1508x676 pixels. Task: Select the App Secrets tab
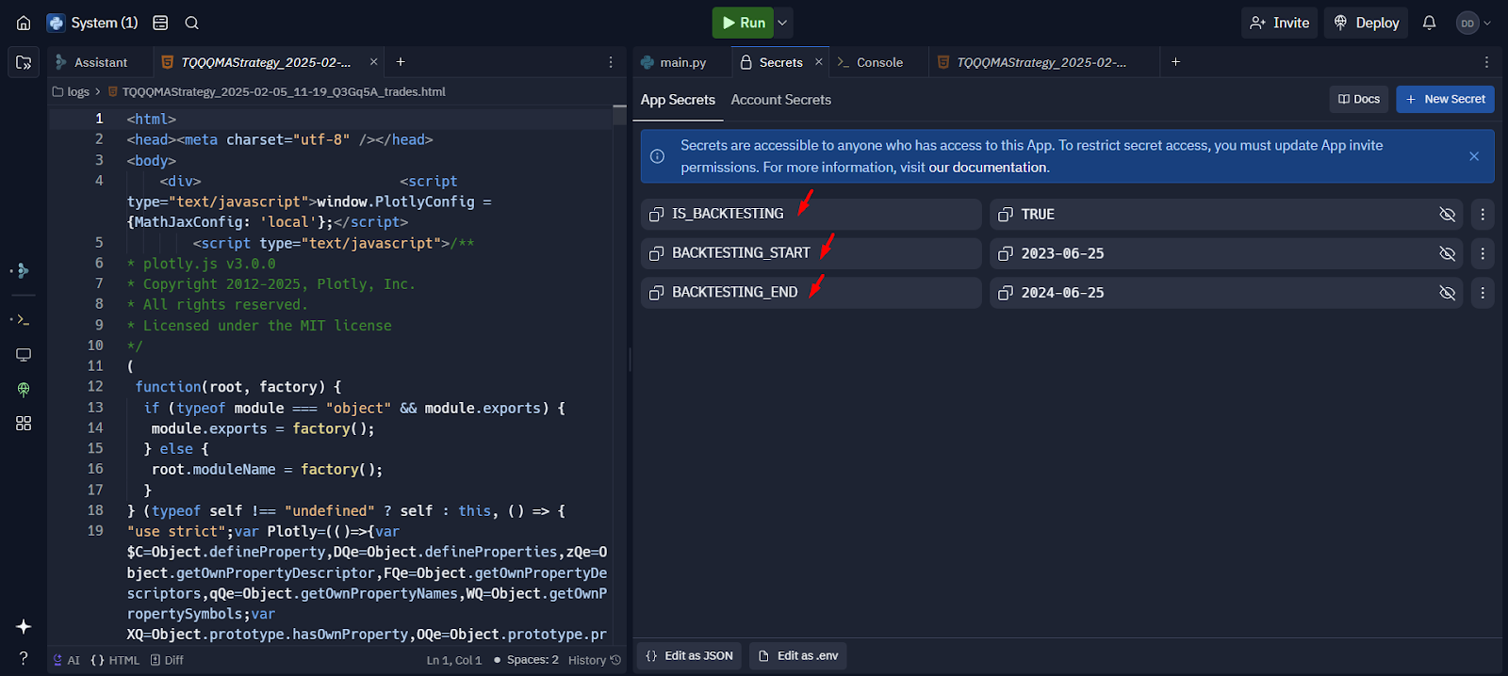[x=678, y=100]
